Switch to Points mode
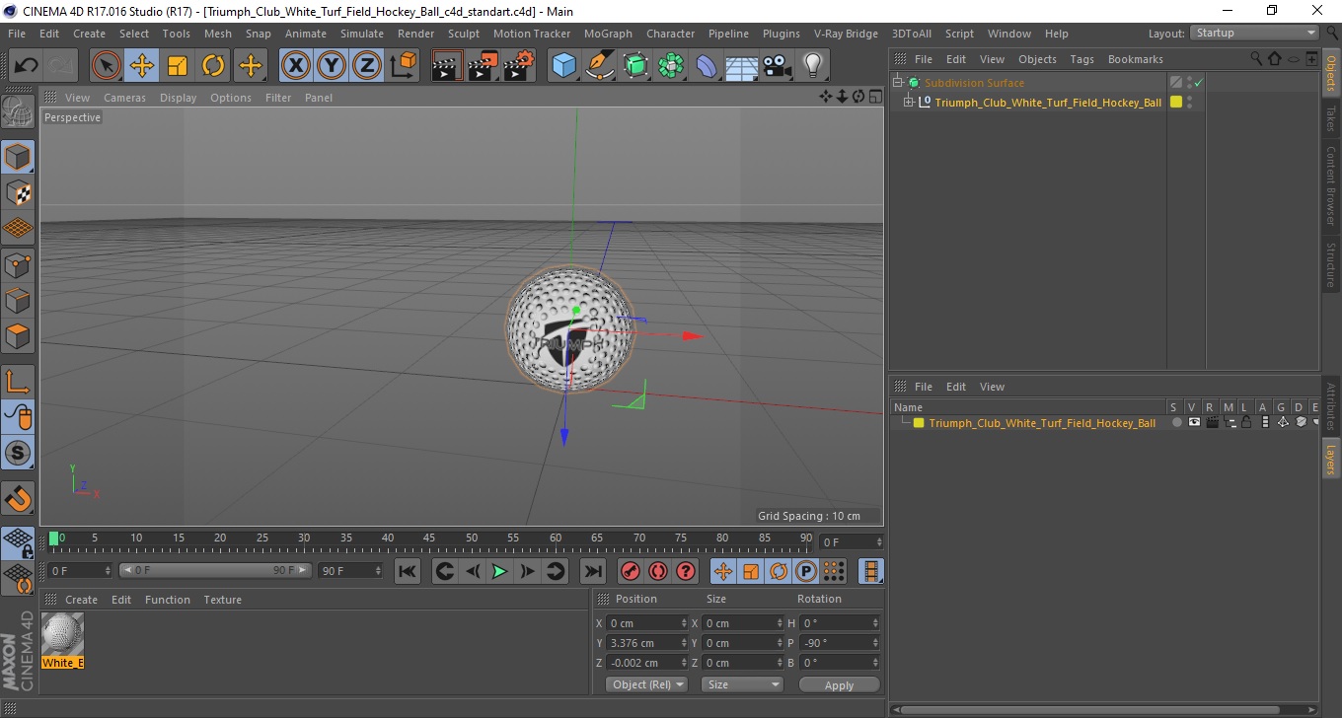Screen dimensions: 1342x718 (19, 264)
